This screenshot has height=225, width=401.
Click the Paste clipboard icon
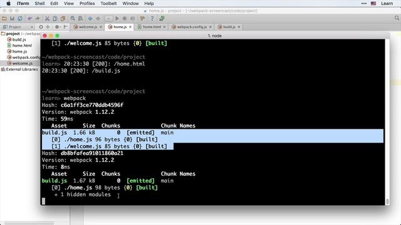[x=63, y=18]
